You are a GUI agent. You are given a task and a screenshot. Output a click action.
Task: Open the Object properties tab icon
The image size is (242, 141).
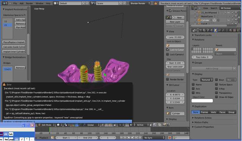coord(216,30)
